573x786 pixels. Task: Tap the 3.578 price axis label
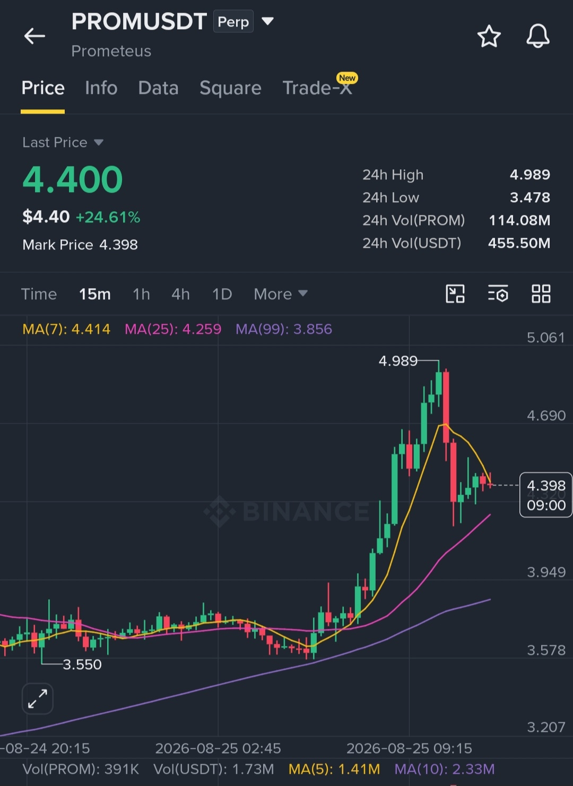[546, 650]
